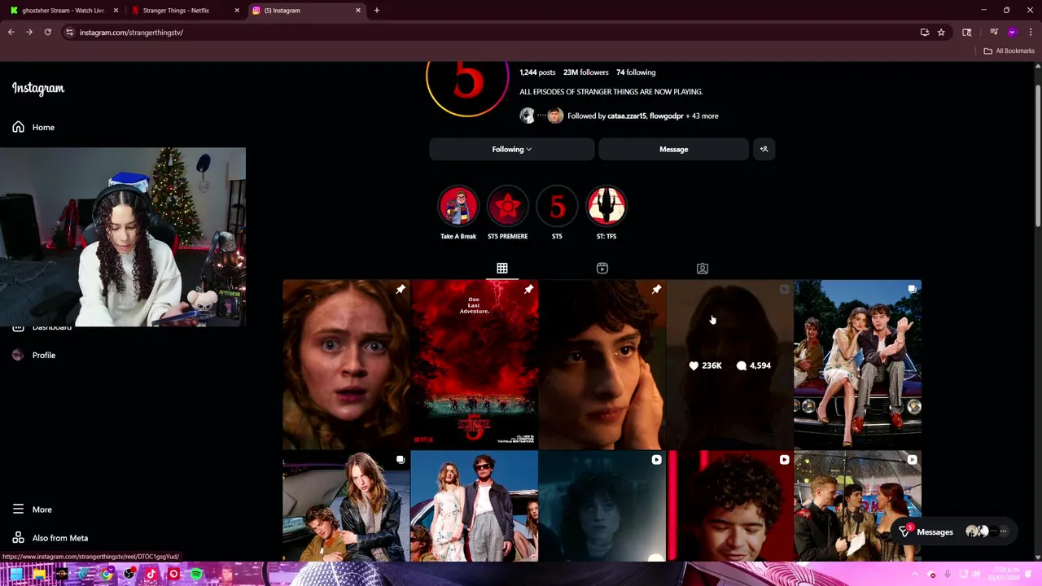
Task: Open the profile picture story ring
Action: [468, 81]
